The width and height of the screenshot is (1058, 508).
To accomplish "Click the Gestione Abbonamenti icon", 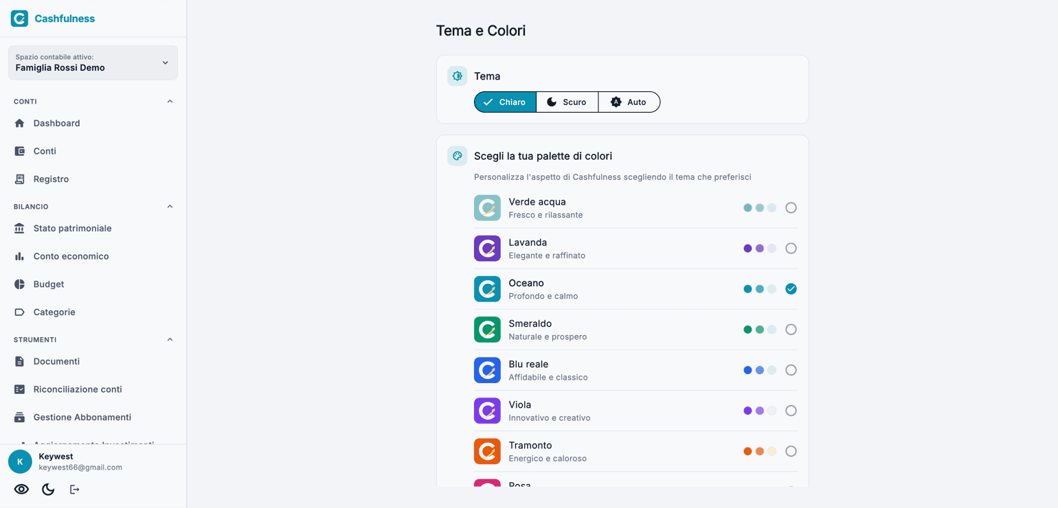I will (19, 417).
